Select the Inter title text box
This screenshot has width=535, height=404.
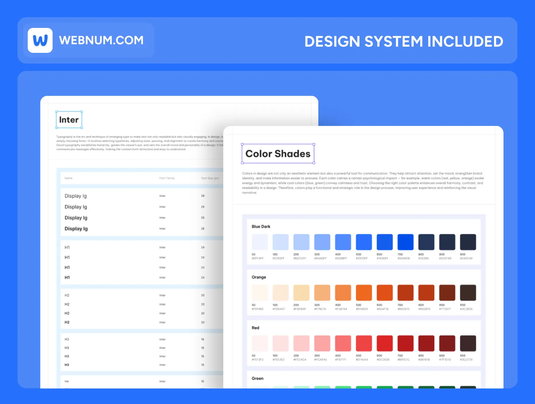click(x=69, y=120)
